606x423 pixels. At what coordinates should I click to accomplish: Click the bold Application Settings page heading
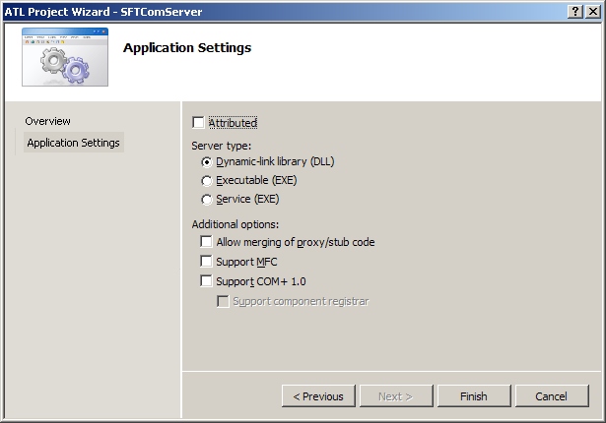coord(186,48)
